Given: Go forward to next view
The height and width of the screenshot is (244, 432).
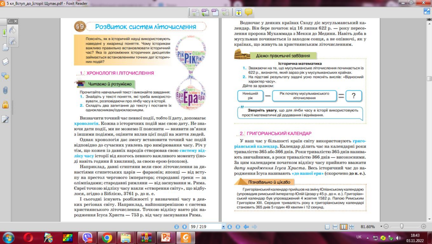Looking at the screenshot, I should tap(254, 227).
